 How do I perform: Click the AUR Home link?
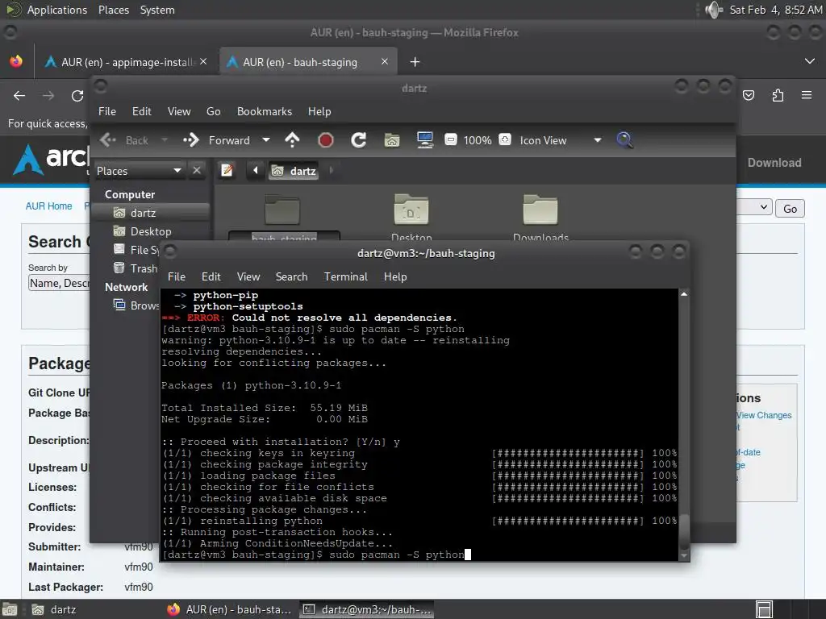tap(49, 206)
